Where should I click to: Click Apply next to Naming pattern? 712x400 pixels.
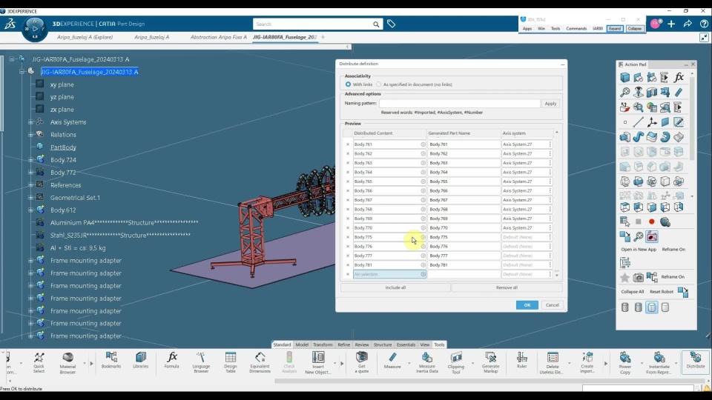(x=550, y=104)
